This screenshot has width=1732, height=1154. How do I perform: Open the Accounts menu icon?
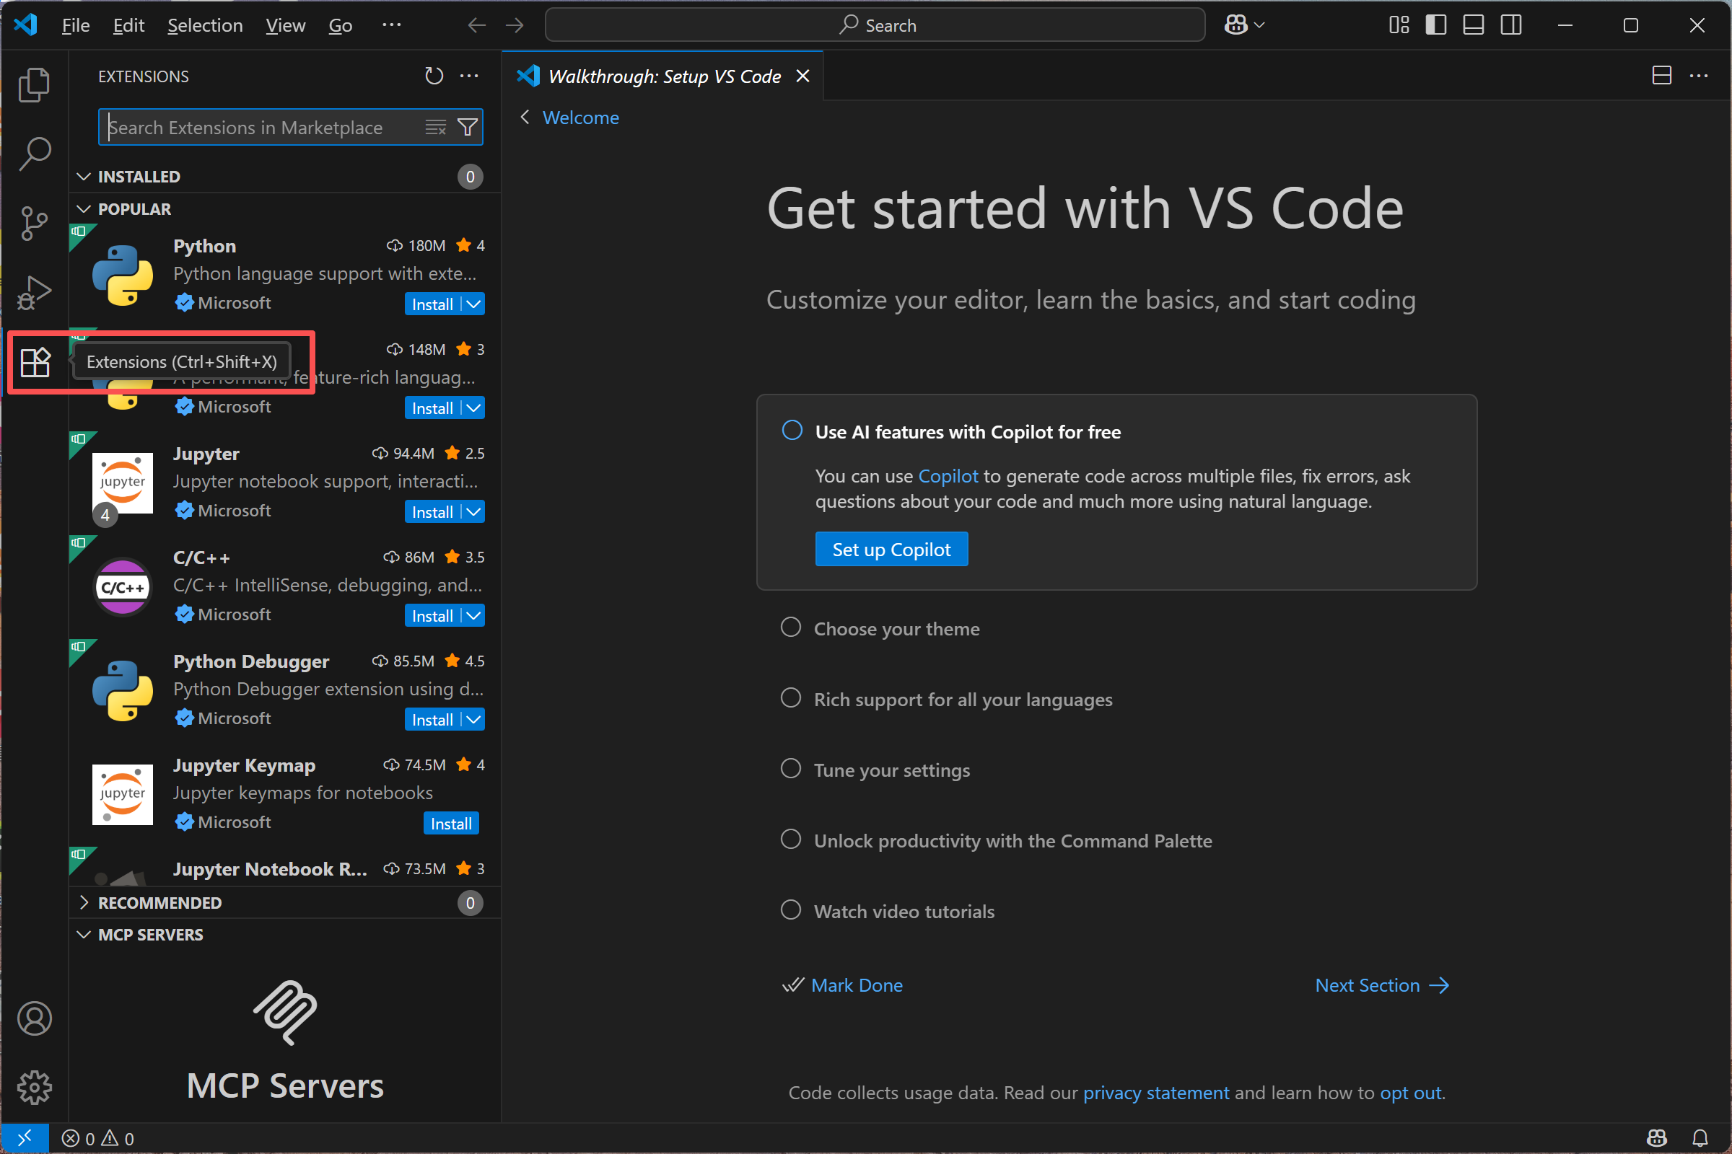point(34,1018)
